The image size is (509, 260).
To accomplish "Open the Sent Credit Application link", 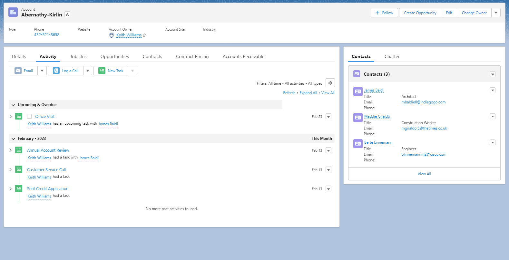I will coord(48,189).
